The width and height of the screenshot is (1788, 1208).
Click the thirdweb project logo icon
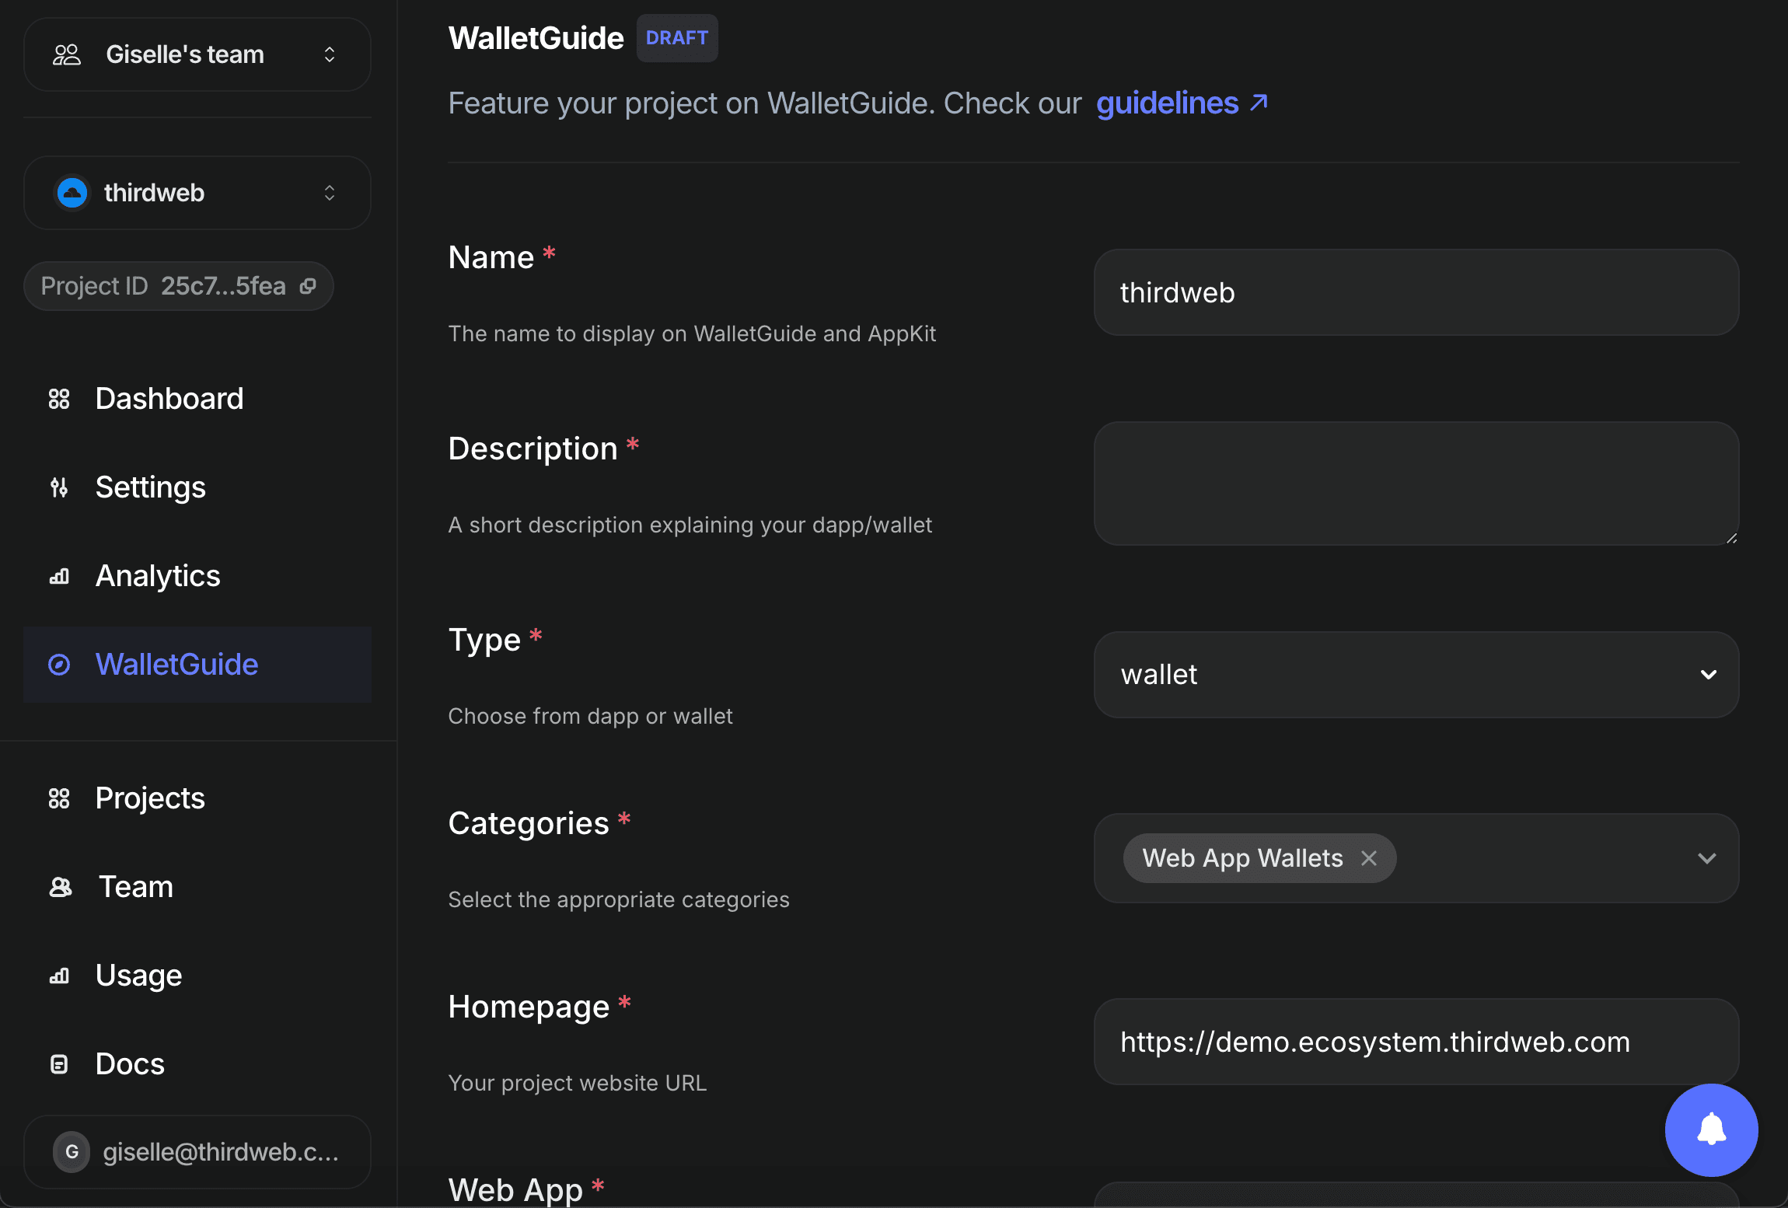[x=72, y=193]
